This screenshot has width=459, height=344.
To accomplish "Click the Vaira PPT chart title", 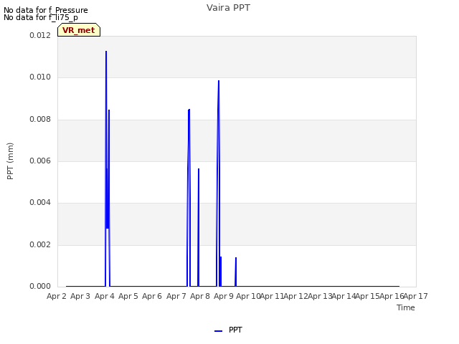I will click(228, 8).
